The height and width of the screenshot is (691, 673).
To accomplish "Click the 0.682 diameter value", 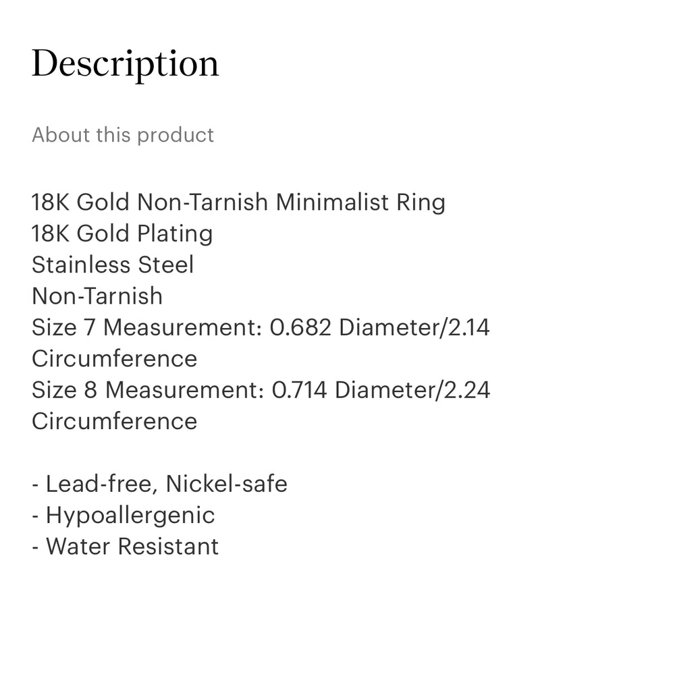I will point(300,327).
